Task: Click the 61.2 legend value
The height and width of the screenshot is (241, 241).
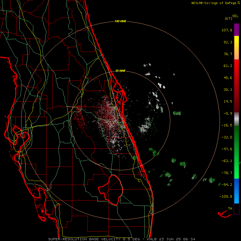Action: [x=228, y=66]
